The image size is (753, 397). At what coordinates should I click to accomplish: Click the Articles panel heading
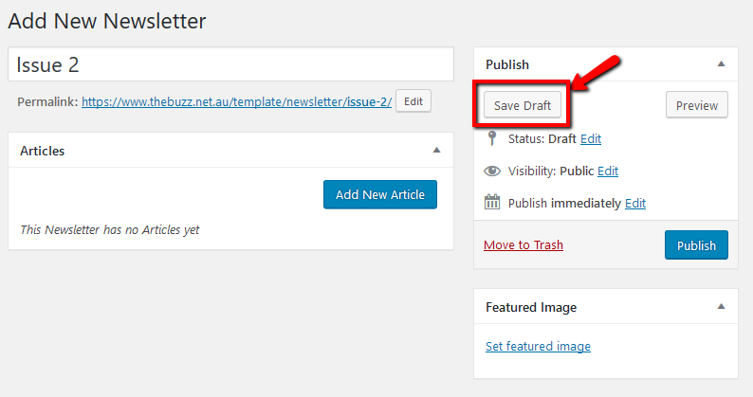click(x=43, y=151)
